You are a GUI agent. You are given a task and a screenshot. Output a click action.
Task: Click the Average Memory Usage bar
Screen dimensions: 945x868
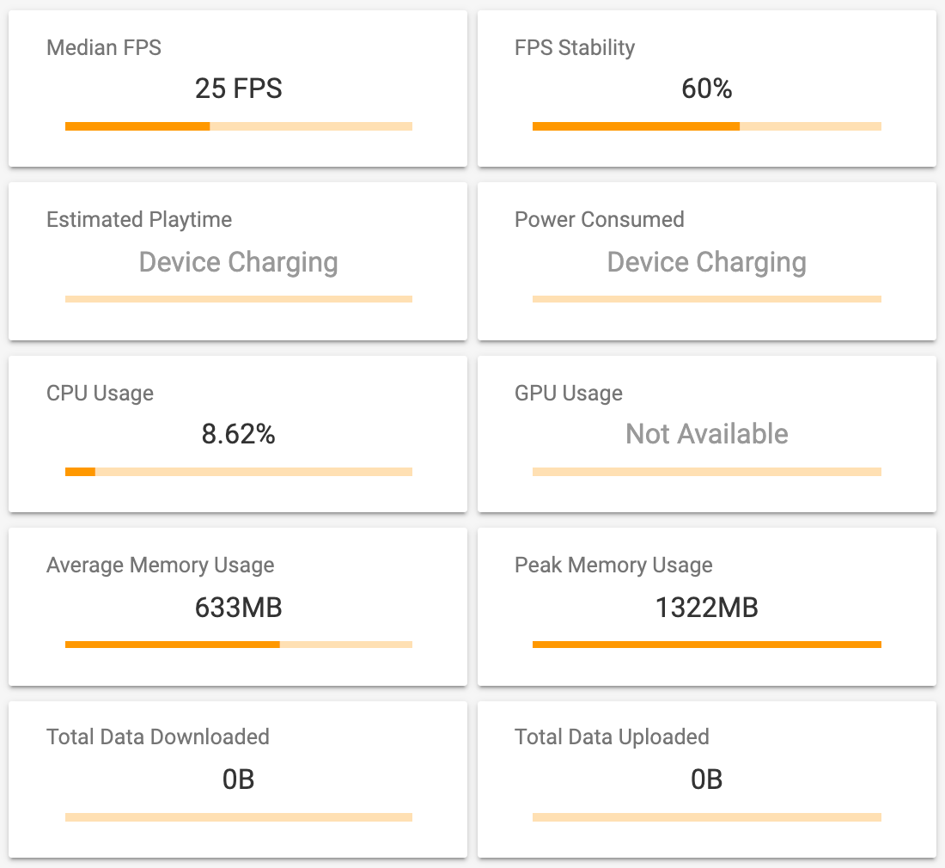pyautogui.click(x=239, y=645)
